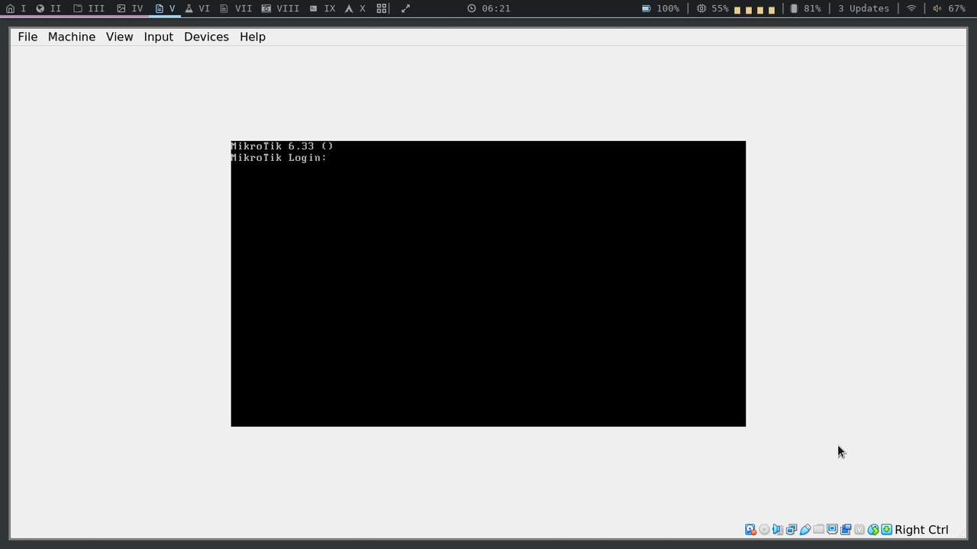Open the View menu
Viewport: 977px width, 549px height.
(119, 37)
